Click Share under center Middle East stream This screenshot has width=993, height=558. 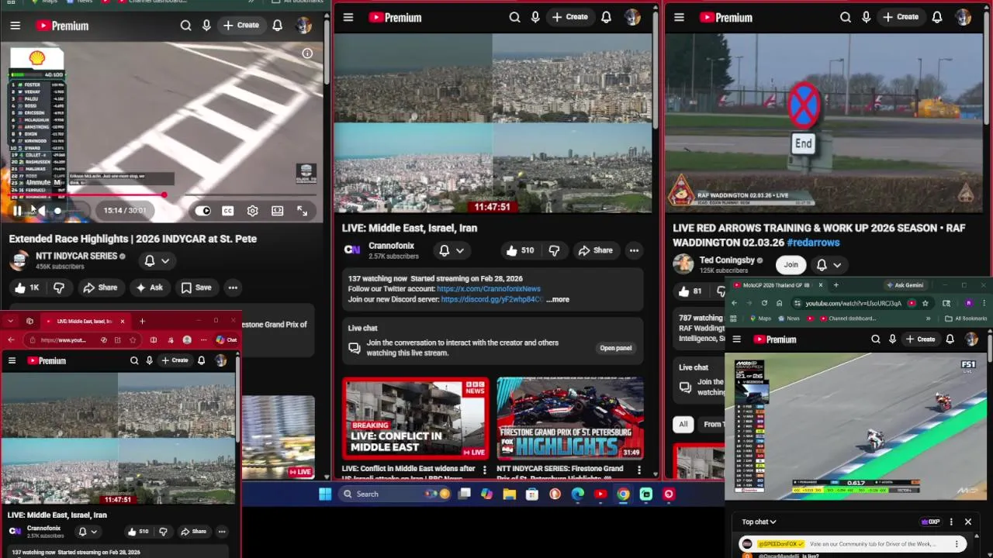pyautogui.click(x=595, y=250)
